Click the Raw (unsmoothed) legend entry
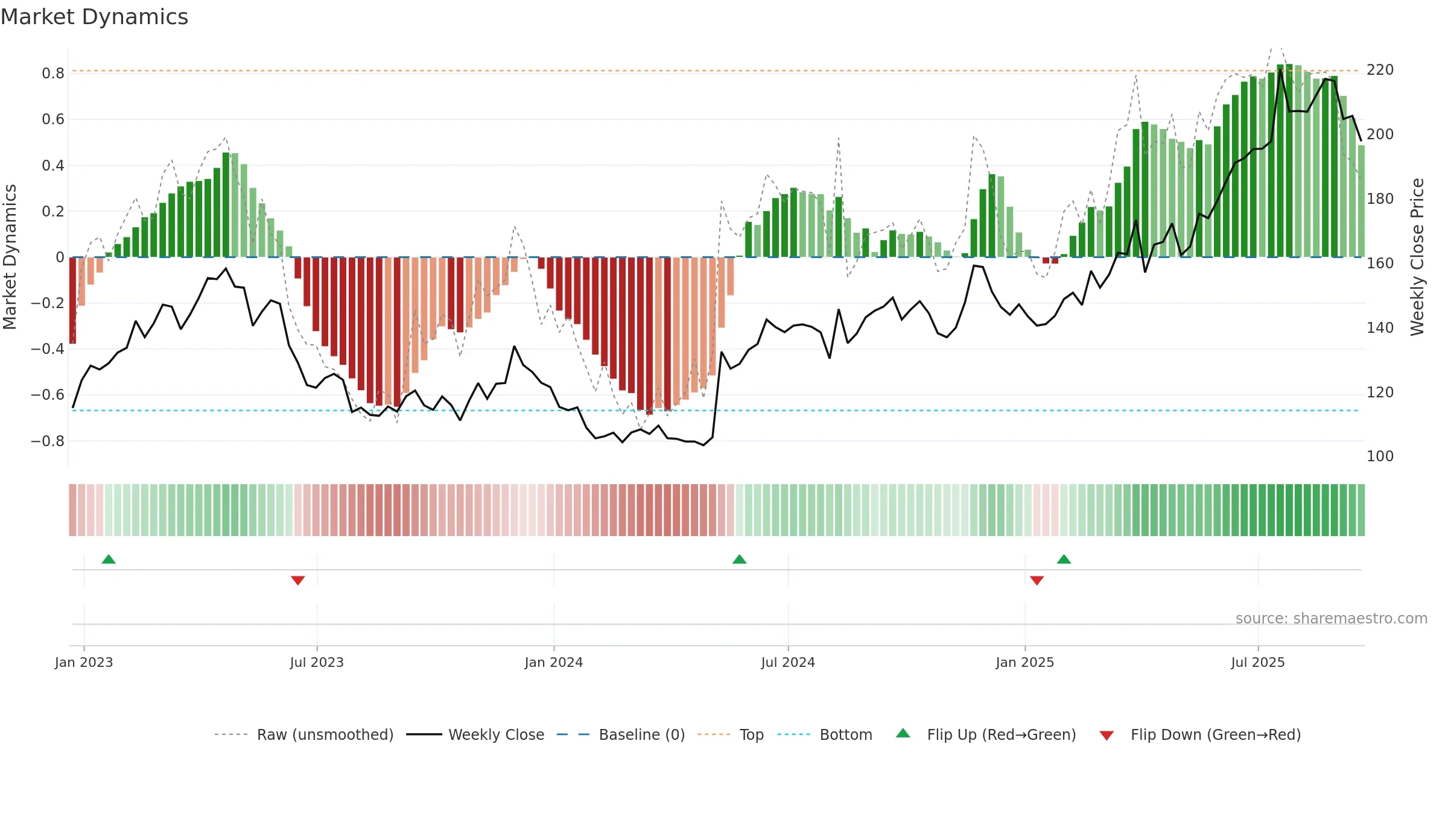This screenshot has width=1448, height=814. [x=304, y=734]
